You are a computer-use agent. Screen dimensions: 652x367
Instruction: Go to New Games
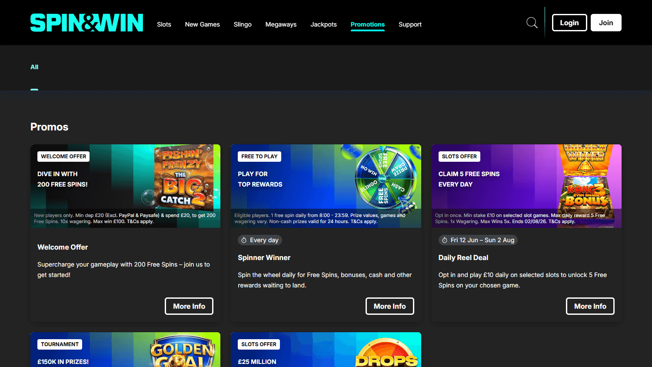[202, 24]
